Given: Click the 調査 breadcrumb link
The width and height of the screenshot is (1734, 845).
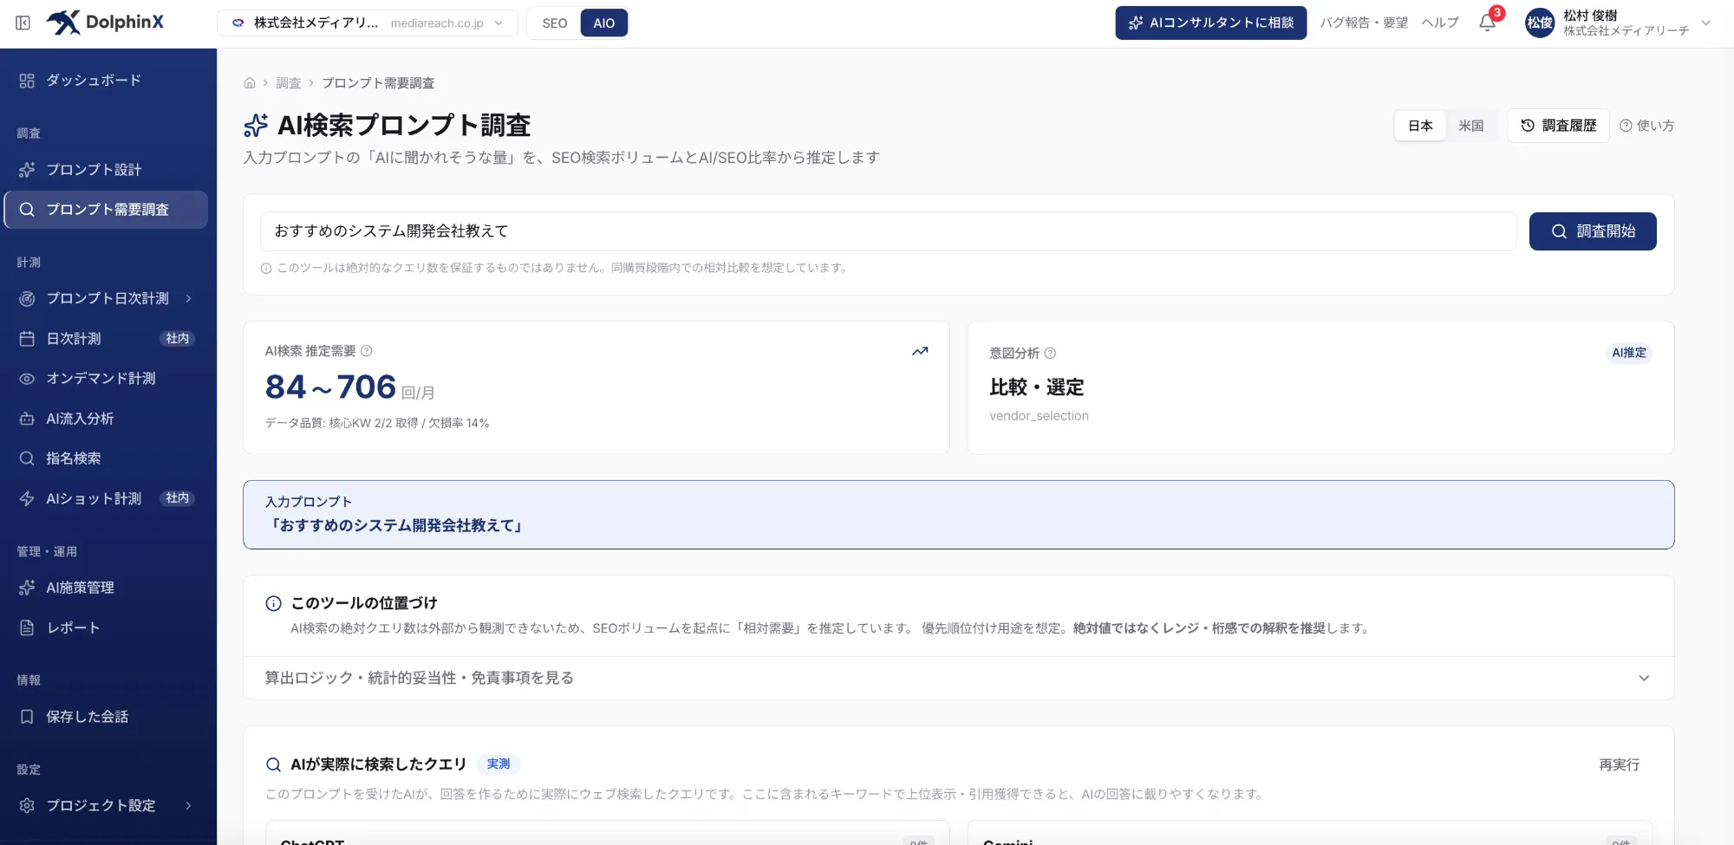Looking at the screenshot, I should point(288,83).
